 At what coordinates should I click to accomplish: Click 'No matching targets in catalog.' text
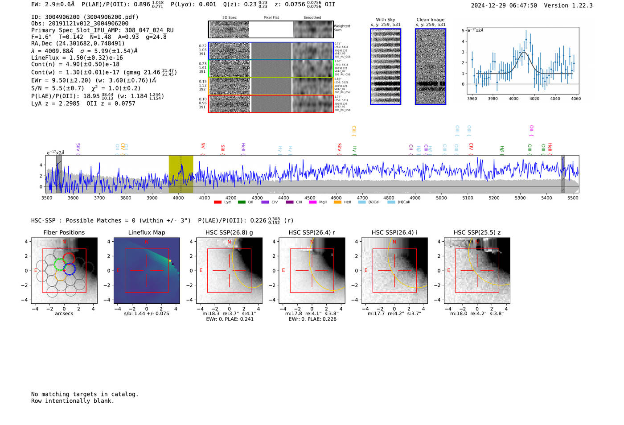85,394
